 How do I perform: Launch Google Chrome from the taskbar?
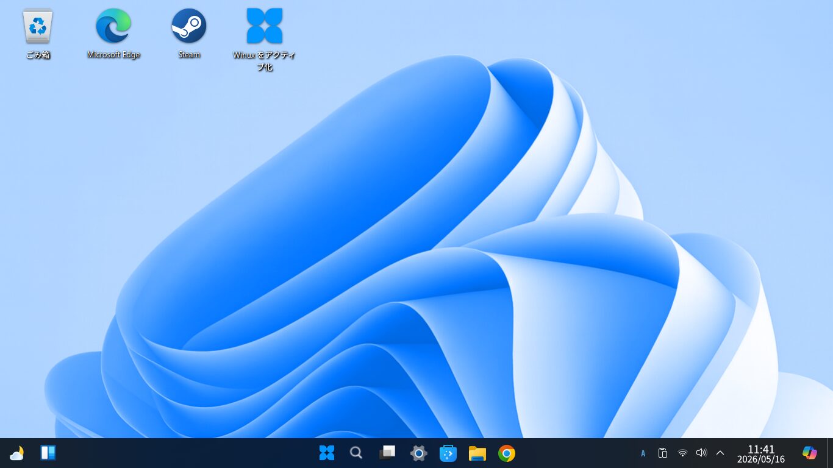pos(507,453)
